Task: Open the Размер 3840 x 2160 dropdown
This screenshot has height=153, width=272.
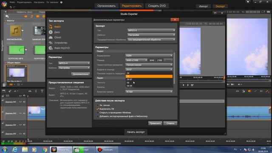Action: pyautogui.click(x=136, y=60)
